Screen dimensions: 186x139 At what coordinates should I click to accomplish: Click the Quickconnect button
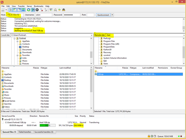click(x=103, y=15)
